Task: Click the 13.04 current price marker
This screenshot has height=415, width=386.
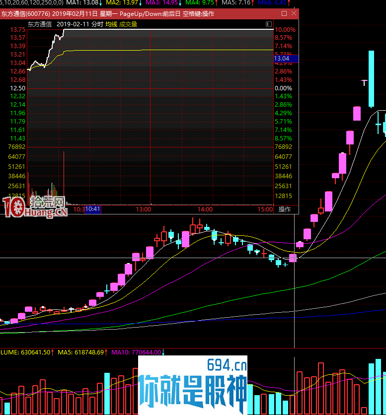Action: [x=286, y=59]
